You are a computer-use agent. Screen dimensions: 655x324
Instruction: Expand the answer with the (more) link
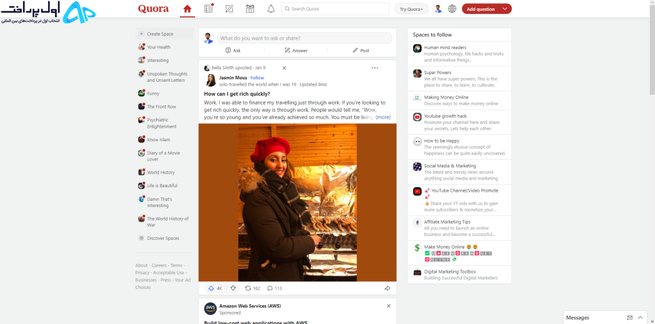click(383, 118)
